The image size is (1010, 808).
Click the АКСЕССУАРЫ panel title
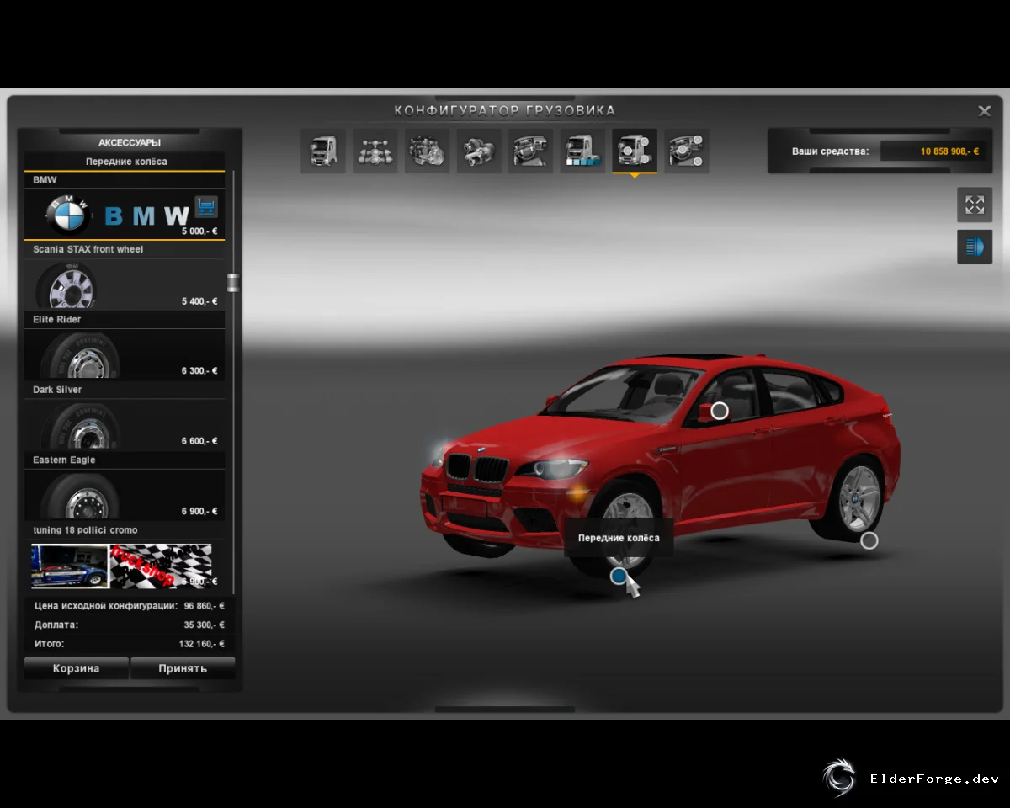[130, 142]
